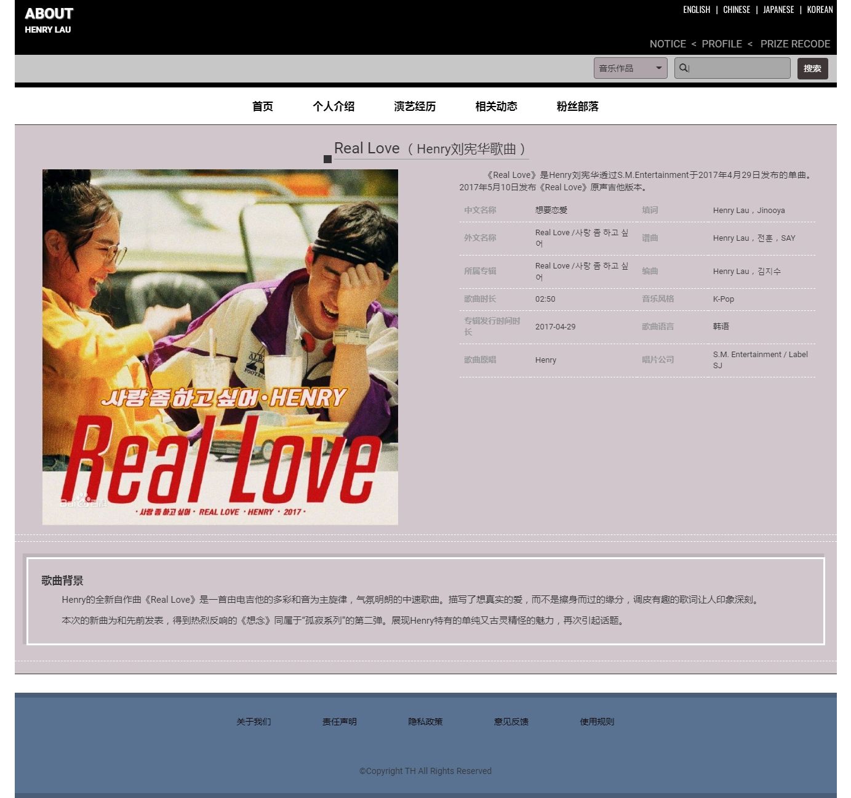This screenshot has height=798, width=851.
Task: Click the 唱片公司 table label
Action: click(x=658, y=360)
